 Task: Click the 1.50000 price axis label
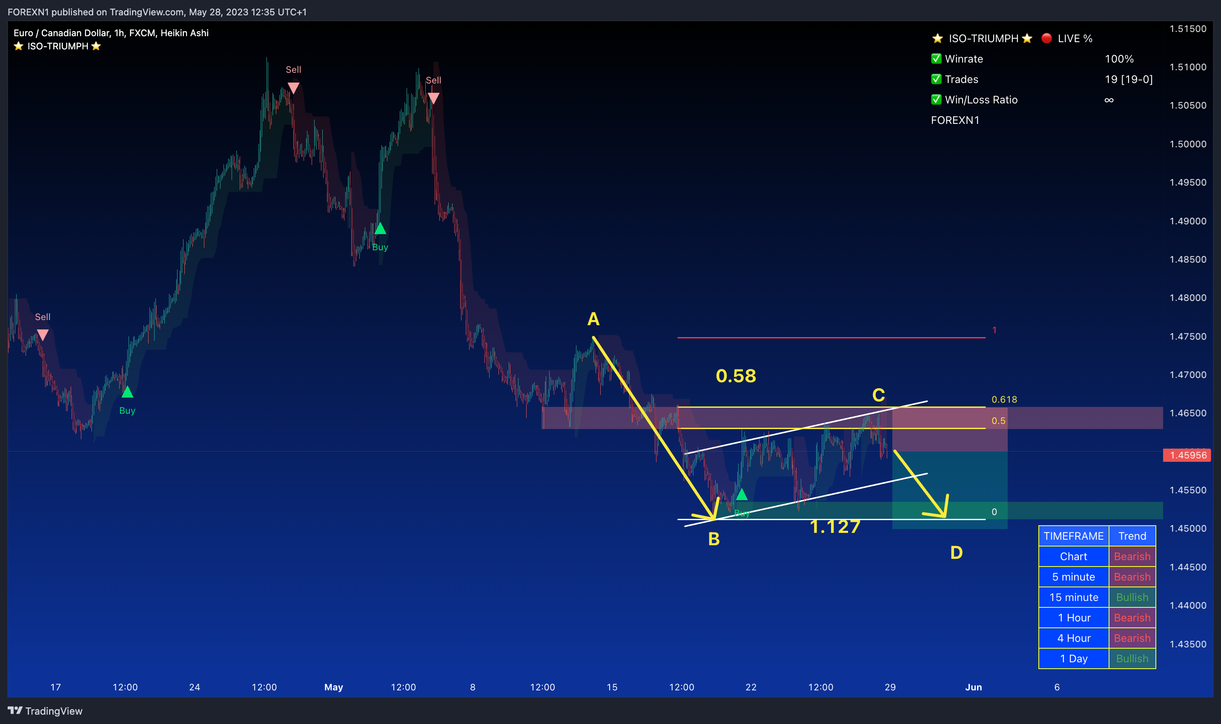(x=1188, y=144)
